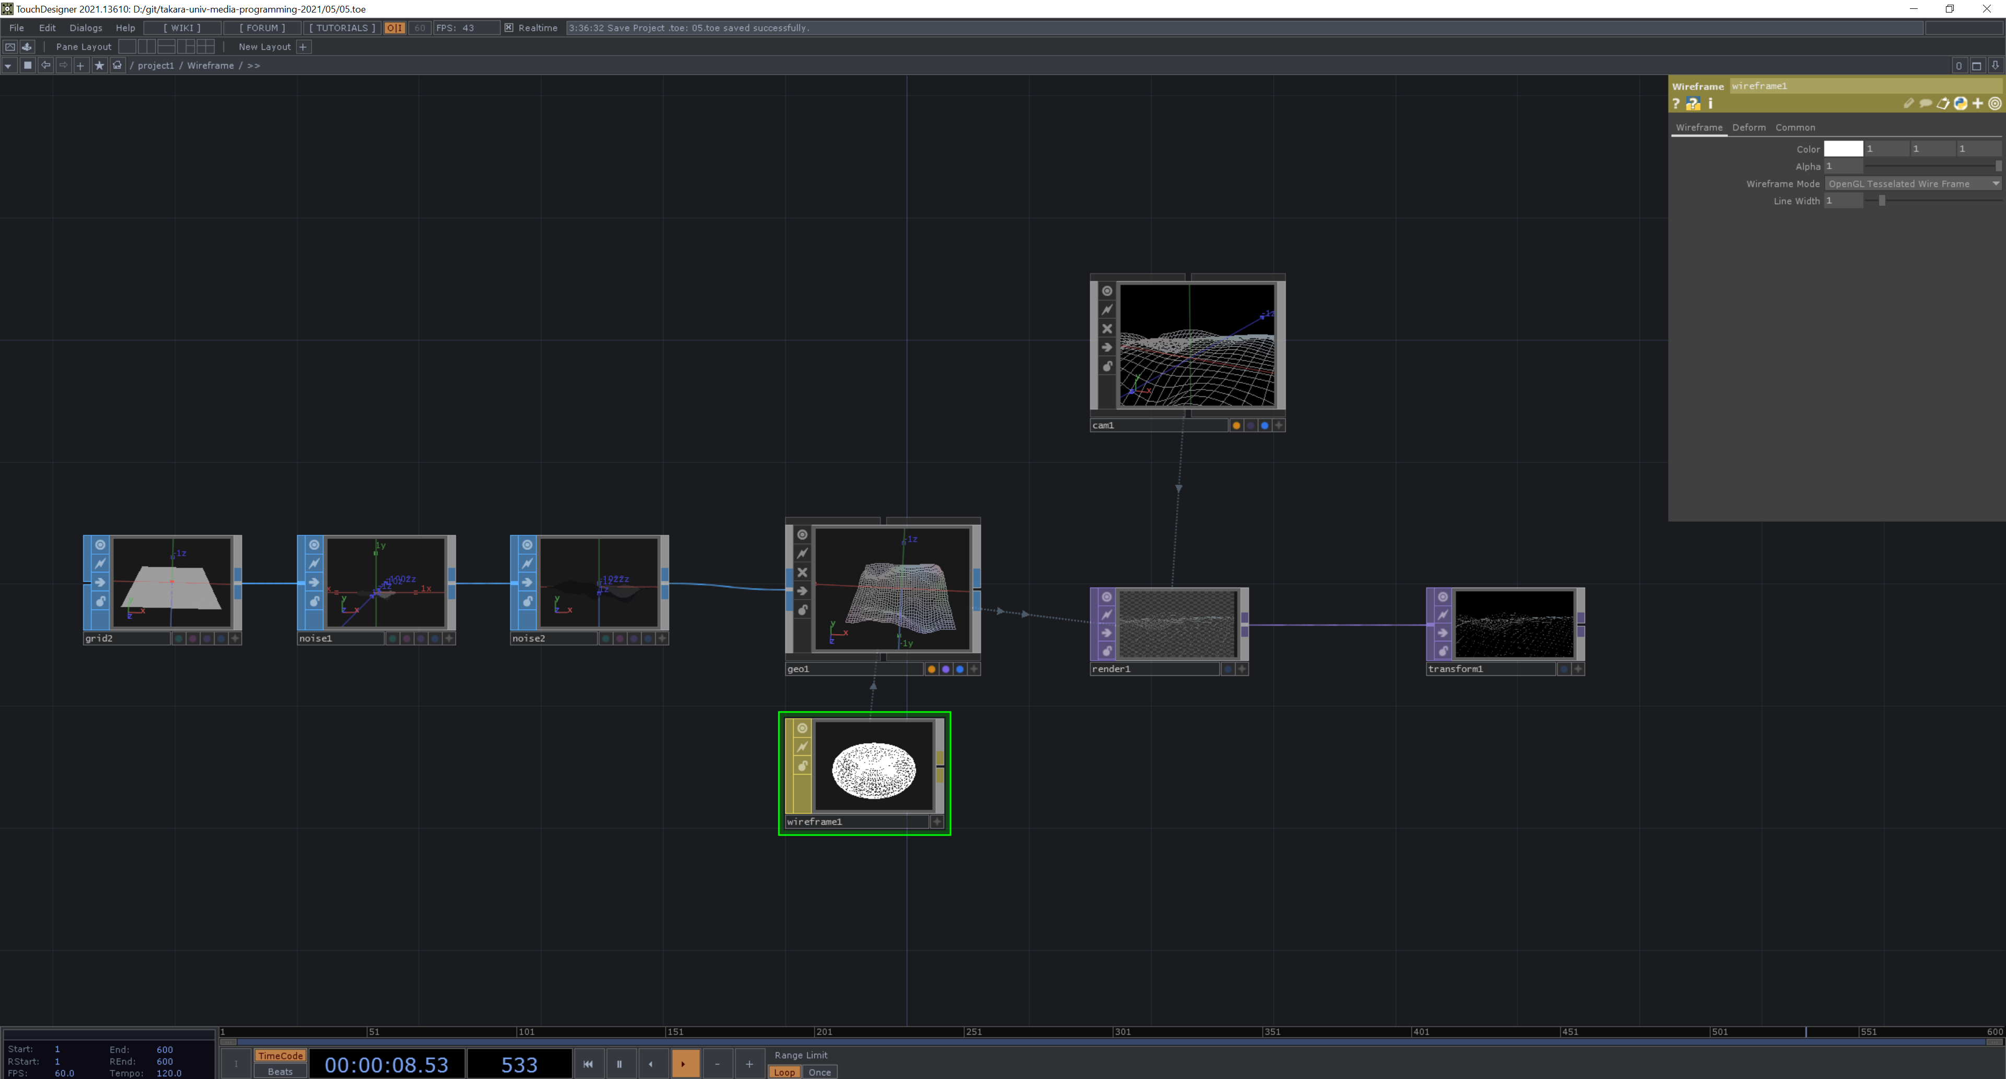Image resolution: width=2006 pixels, height=1079 pixels.
Task: Expand the path with the >> chevrons
Action: pos(254,65)
